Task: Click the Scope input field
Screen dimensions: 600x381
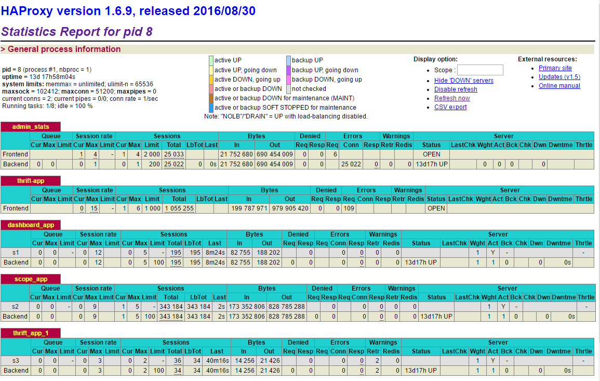Action: (x=479, y=70)
